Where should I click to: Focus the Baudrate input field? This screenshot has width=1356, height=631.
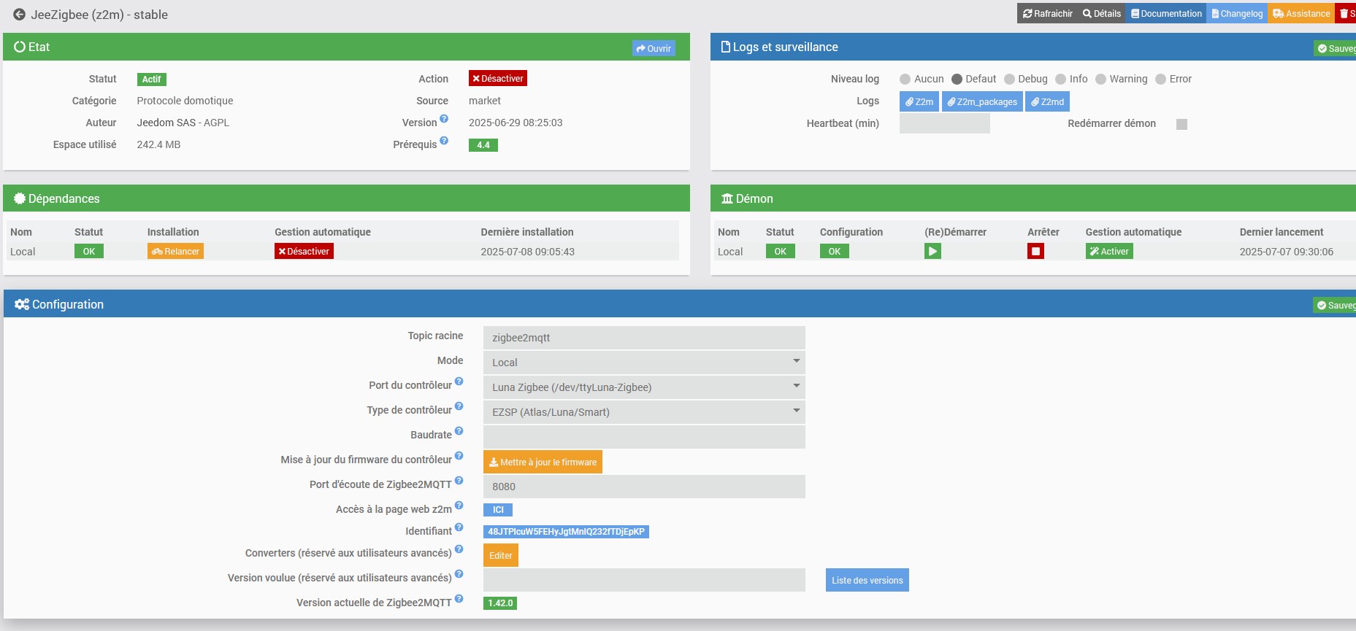tap(644, 437)
